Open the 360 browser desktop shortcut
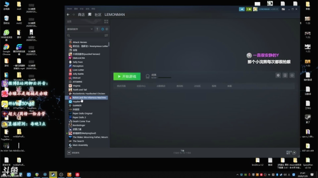Image resolution: width=318 pixels, height=178 pixels. pos(7,35)
